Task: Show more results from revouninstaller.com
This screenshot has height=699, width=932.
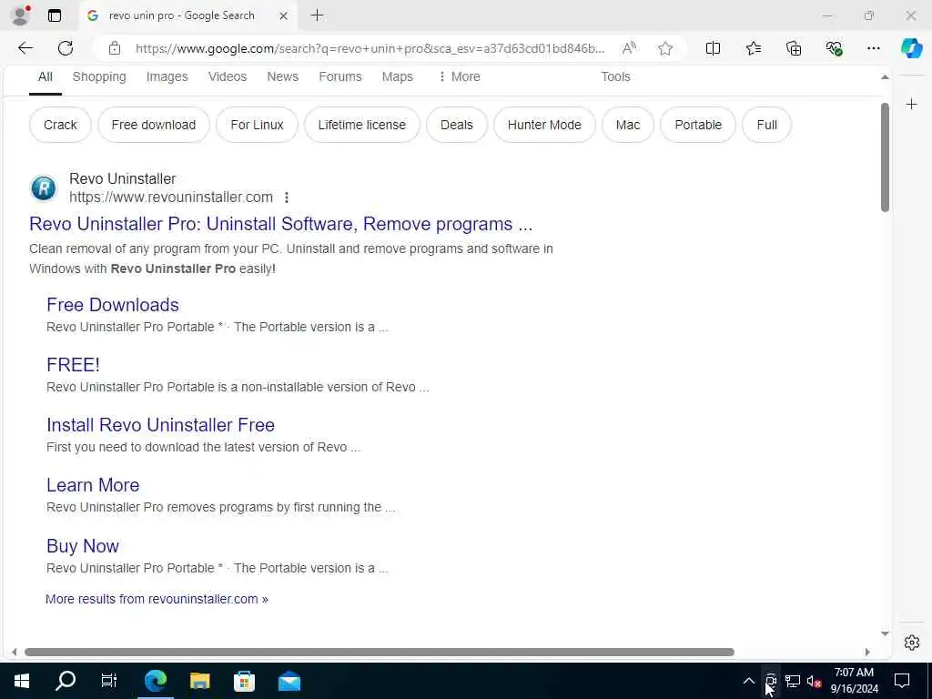Action: click(157, 599)
